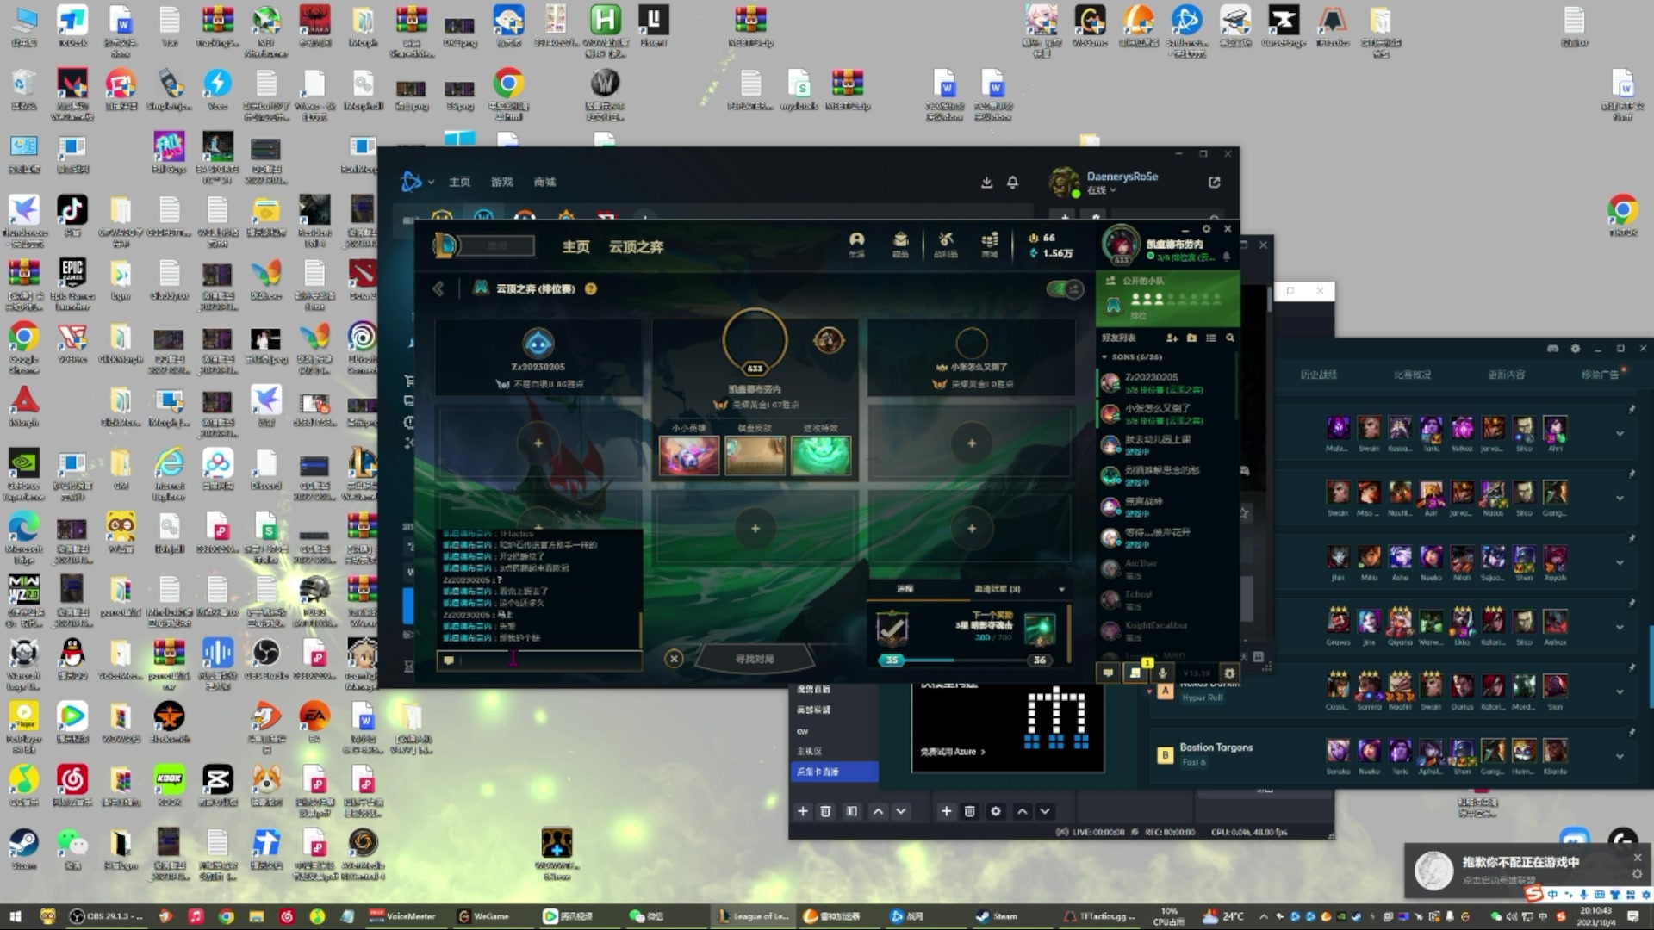Click the settings gear in the League window title bar

click(x=1206, y=229)
